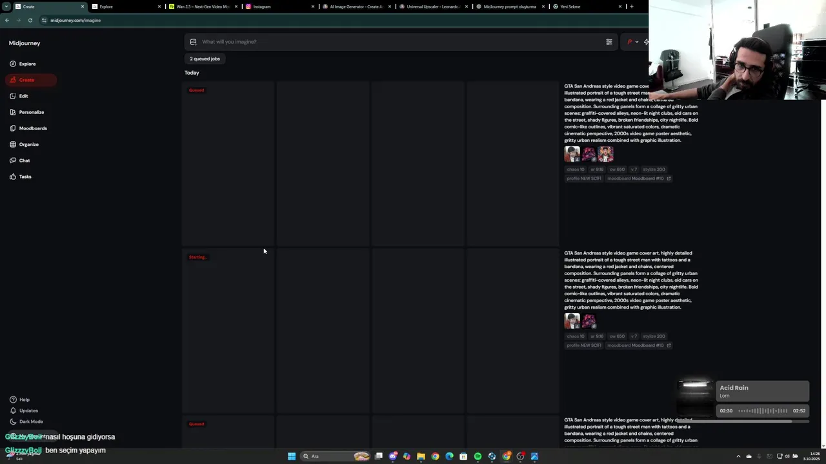Open the prompt settings sliders icon
826x464 pixels.
pos(609,42)
